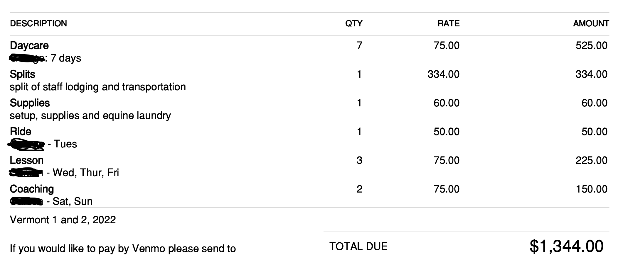The width and height of the screenshot is (623, 262).
Task: Select the RATE column header
Action: pos(448,23)
